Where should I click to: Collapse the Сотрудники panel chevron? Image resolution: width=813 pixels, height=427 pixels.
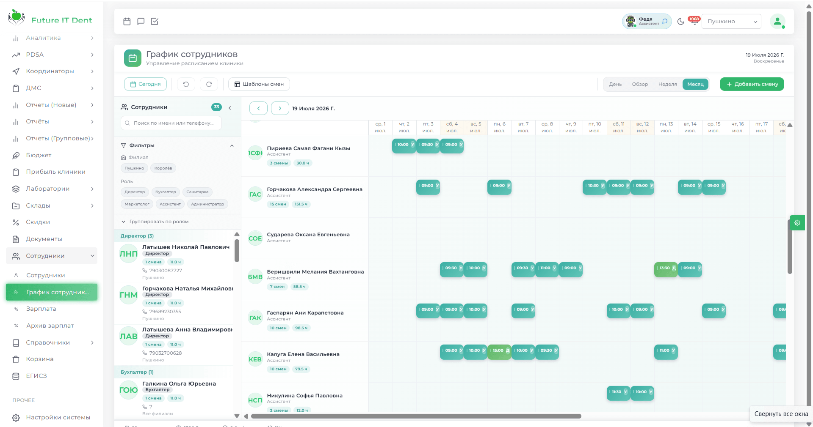click(x=230, y=108)
